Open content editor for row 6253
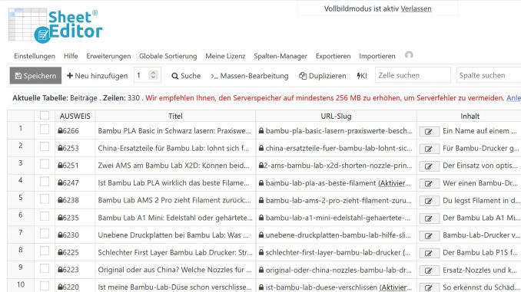Image resolution: width=521 pixels, height=292 pixels. pyautogui.click(x=429, y=149)
